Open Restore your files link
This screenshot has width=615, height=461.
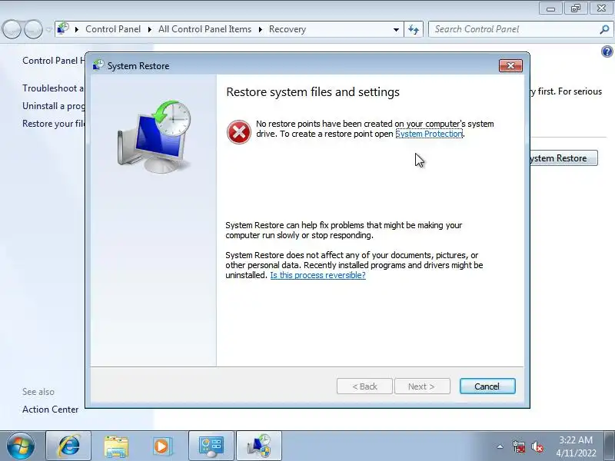point(54,124)
